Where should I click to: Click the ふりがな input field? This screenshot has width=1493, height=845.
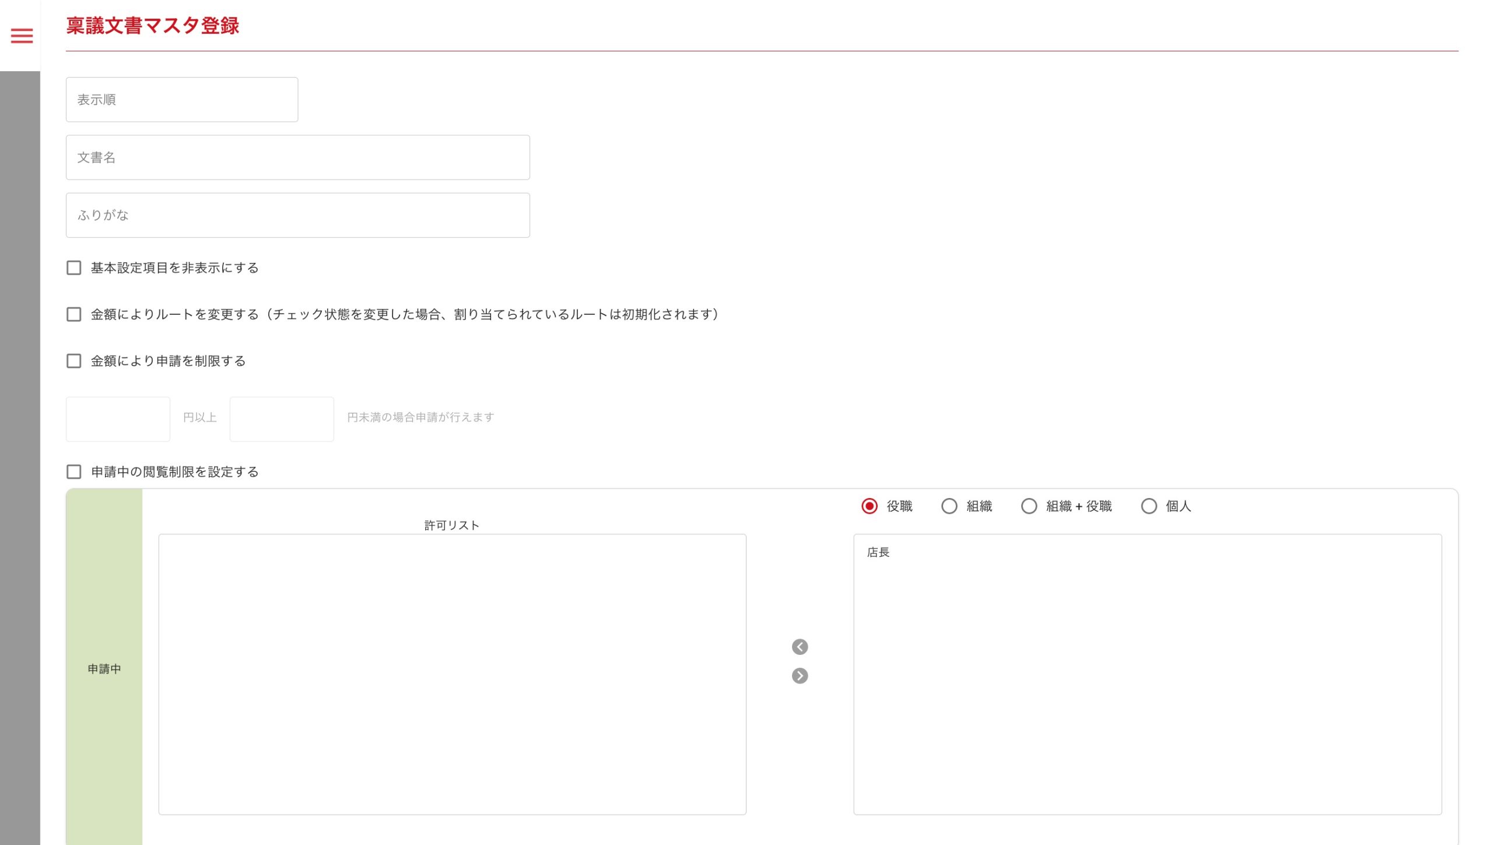coord(297,215)
